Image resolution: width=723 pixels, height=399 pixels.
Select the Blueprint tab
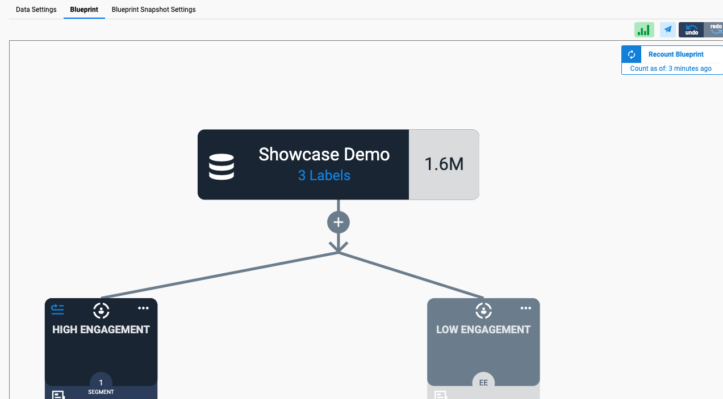(x=84, y=10)
